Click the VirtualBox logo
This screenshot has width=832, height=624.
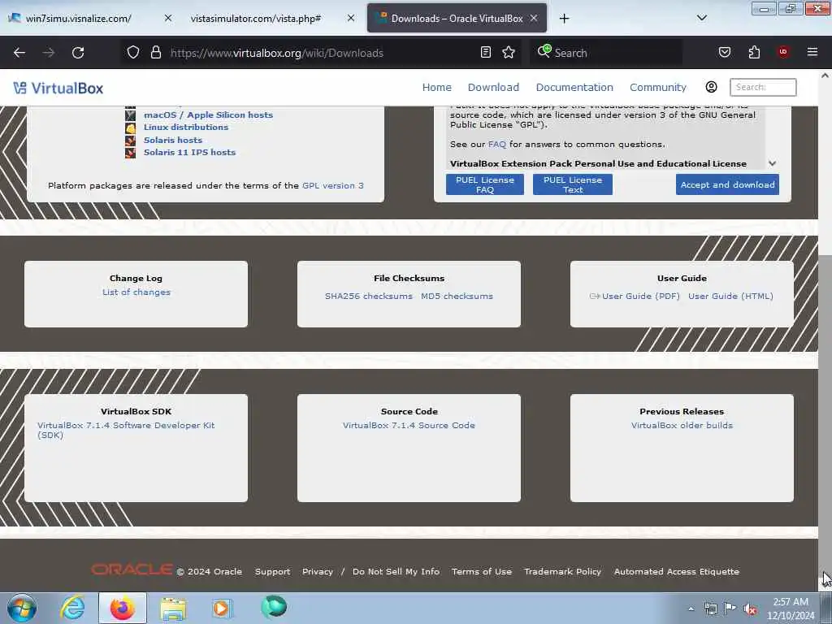pyautogui.click(x=58, y=88)
